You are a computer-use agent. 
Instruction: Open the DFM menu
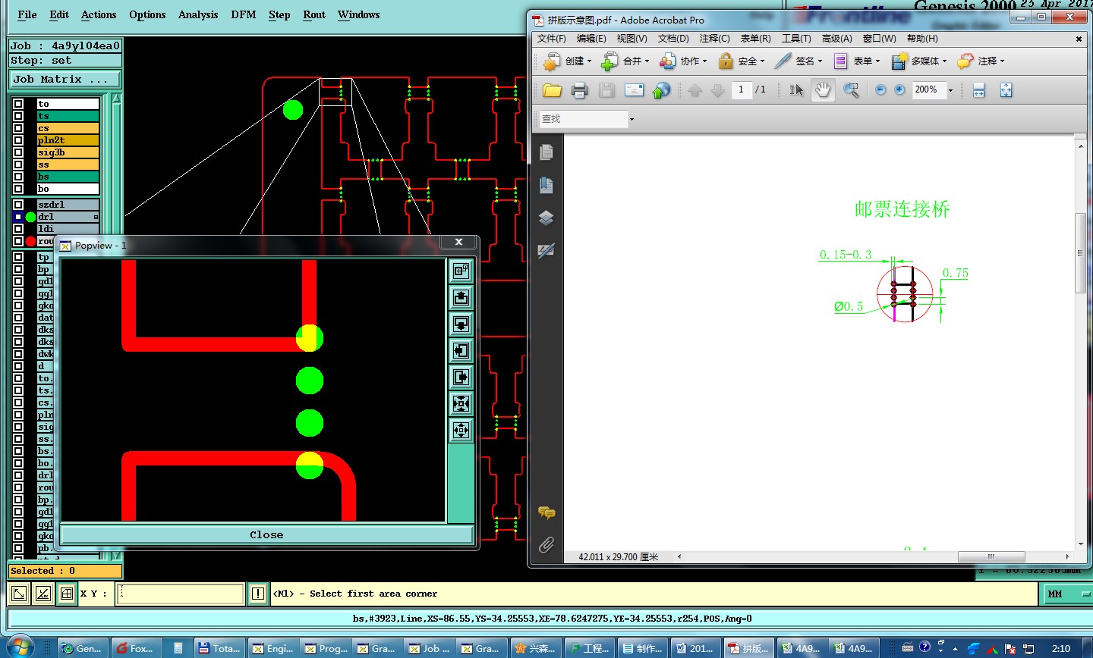pos(243,14)
